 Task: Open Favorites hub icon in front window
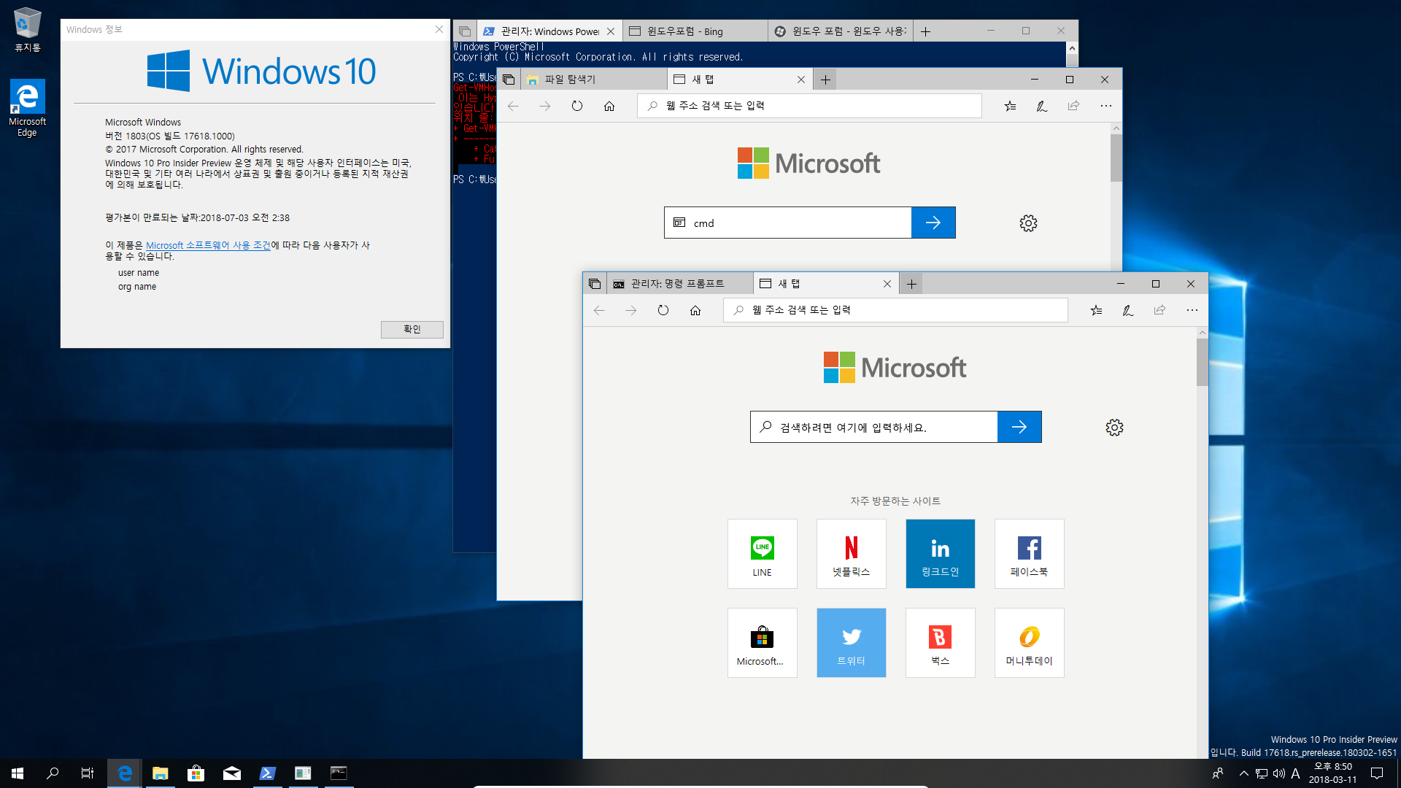pyautogui.click(x=1096, y=310)
